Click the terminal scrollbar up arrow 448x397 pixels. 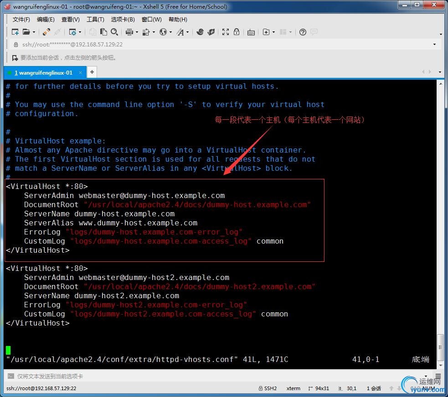tap(440, 84)
